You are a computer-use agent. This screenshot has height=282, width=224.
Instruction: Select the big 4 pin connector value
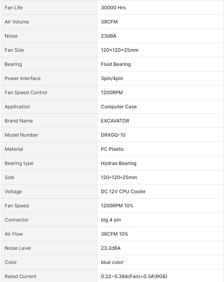tap(111, 220)
